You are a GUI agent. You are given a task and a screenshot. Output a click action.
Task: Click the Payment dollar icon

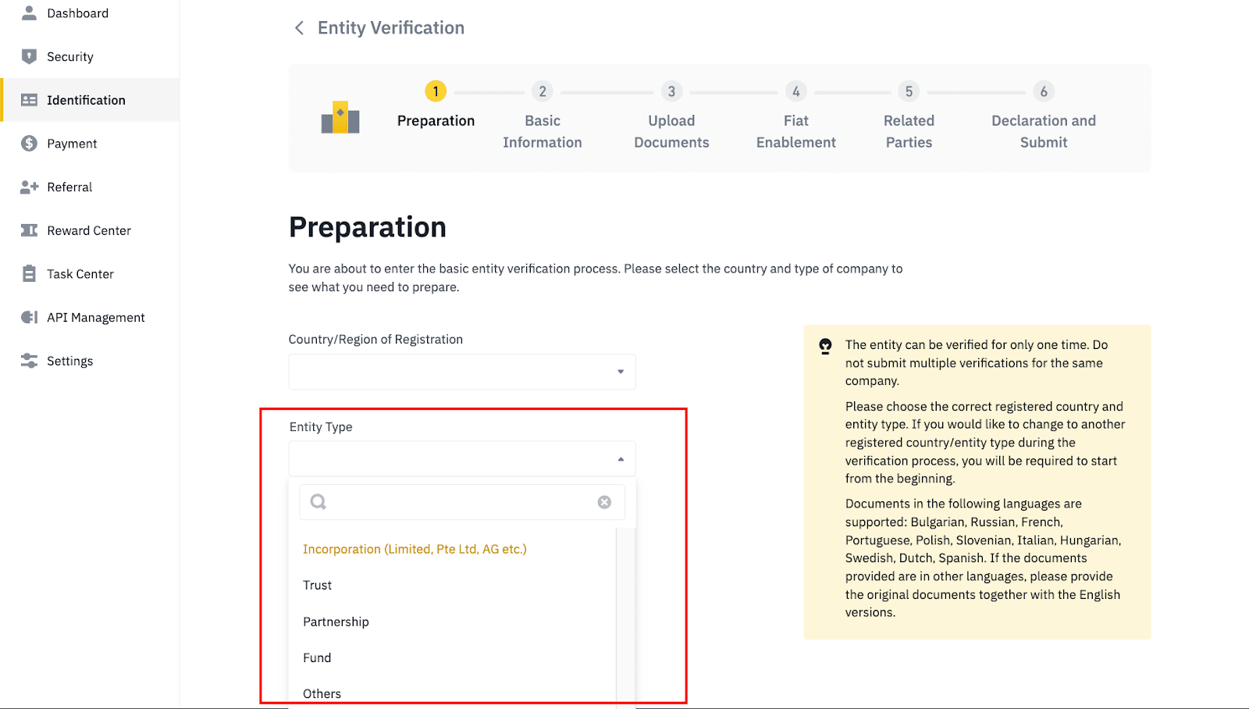[29, 143]
